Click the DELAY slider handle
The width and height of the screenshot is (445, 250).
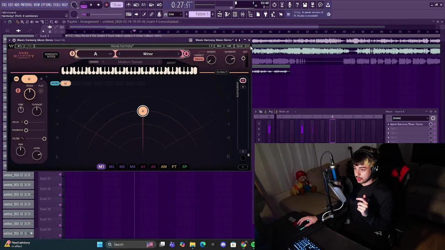coord(26,122)
